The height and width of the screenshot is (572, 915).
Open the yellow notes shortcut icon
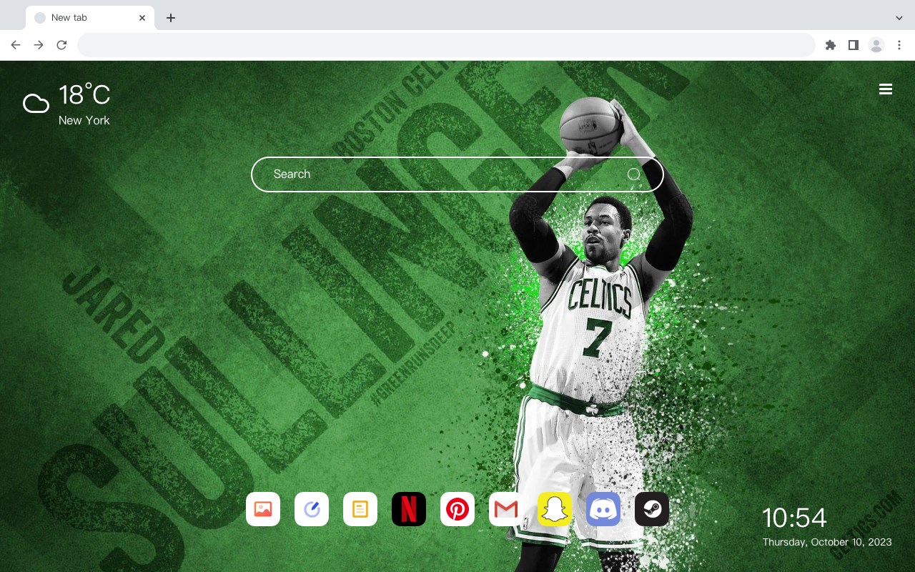pos(360,509)
